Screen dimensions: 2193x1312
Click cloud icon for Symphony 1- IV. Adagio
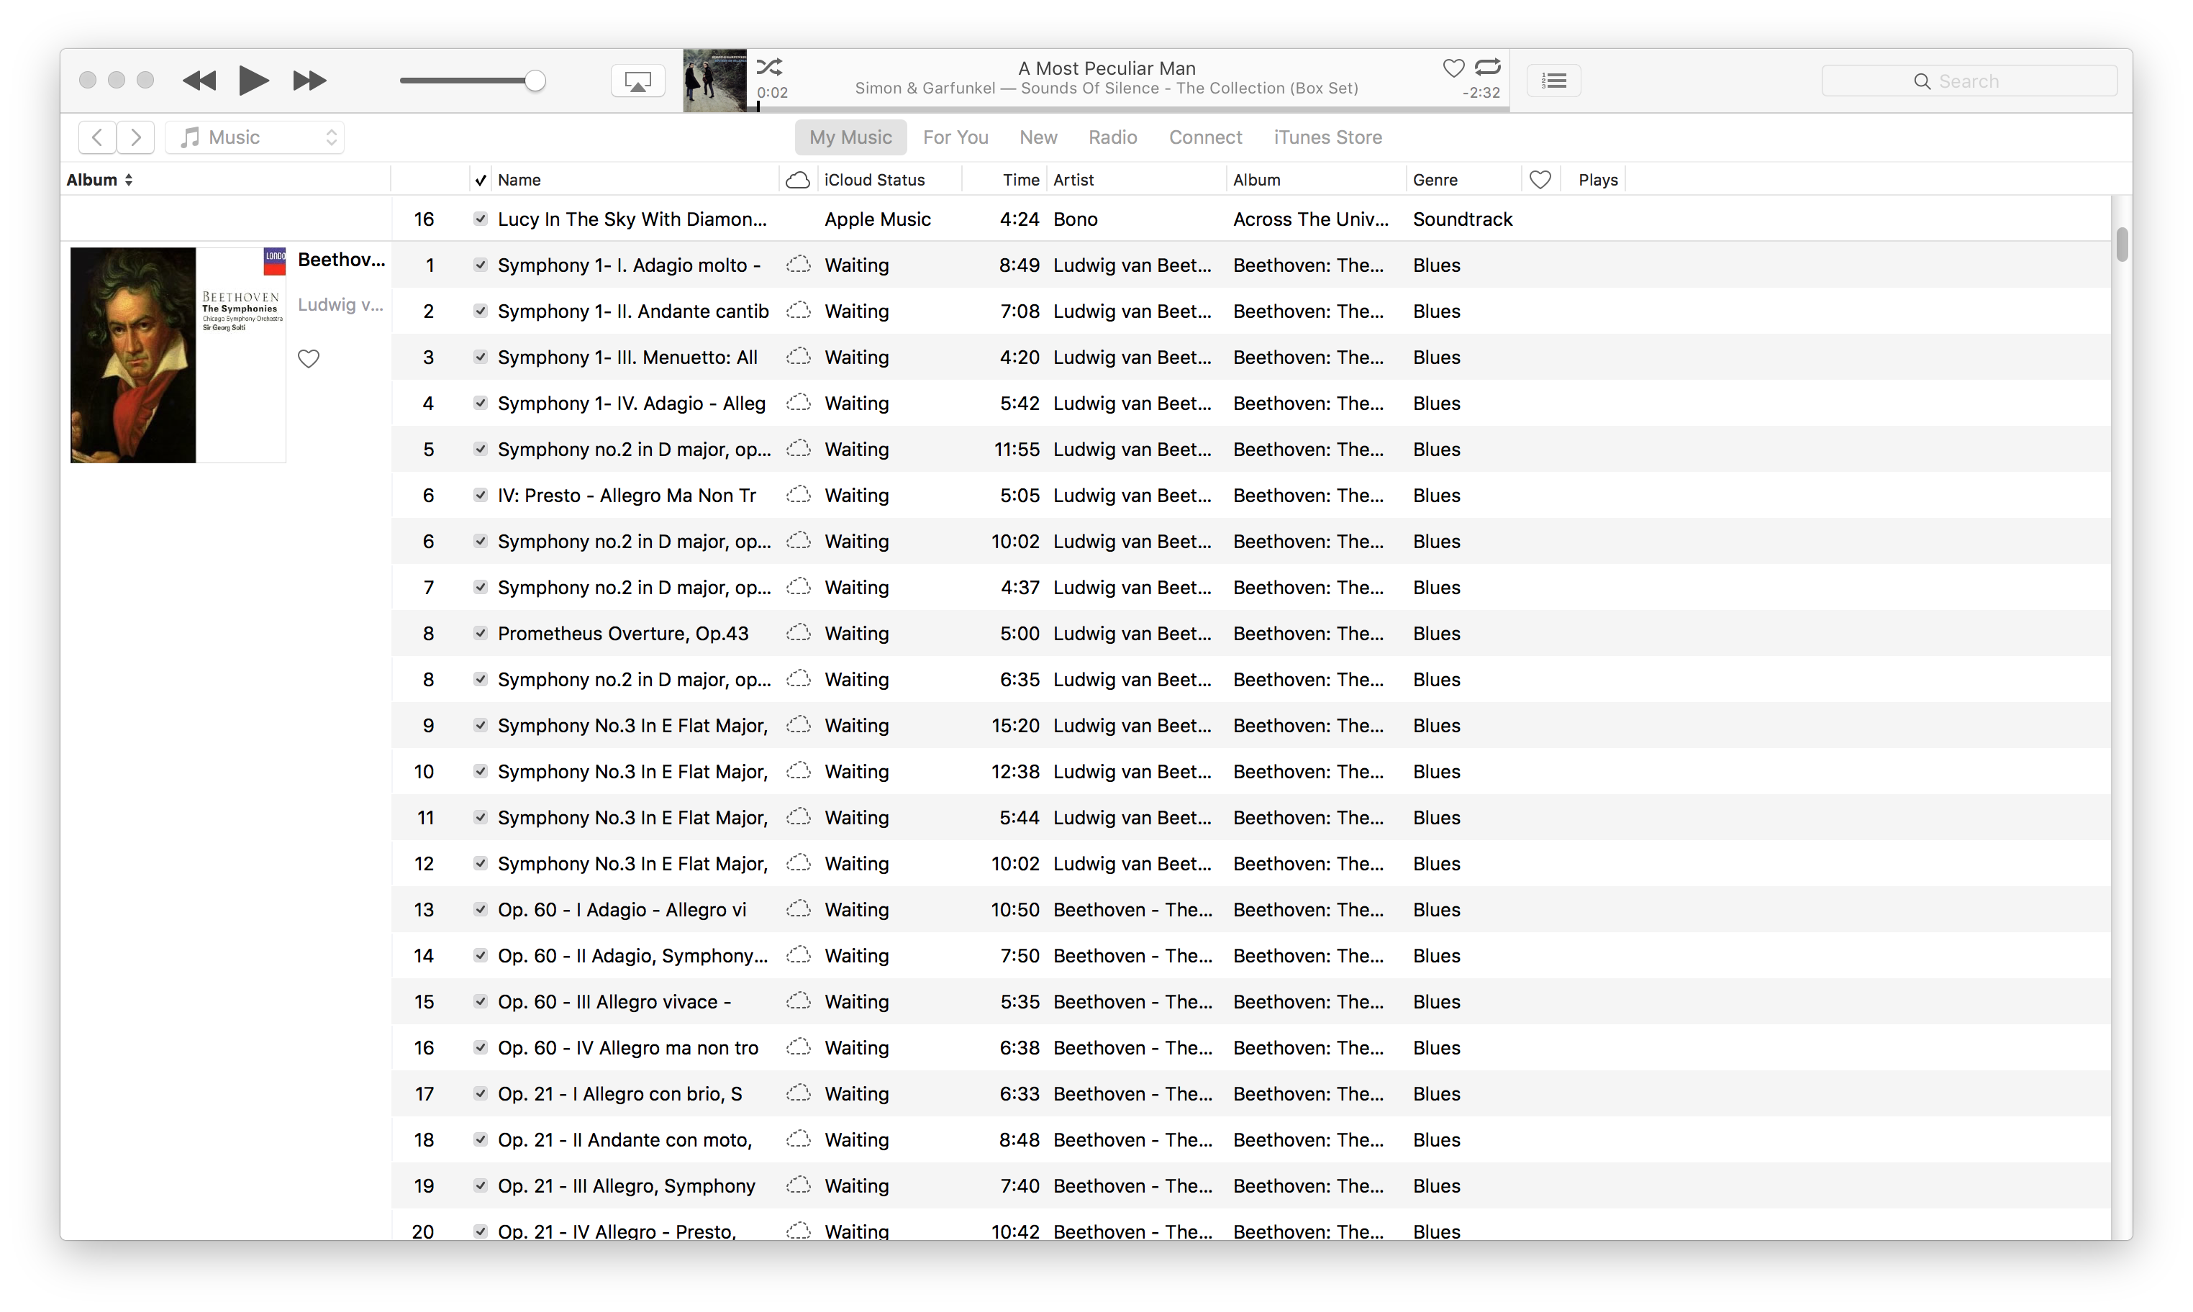pyautogui.click(x=799, y=402)
